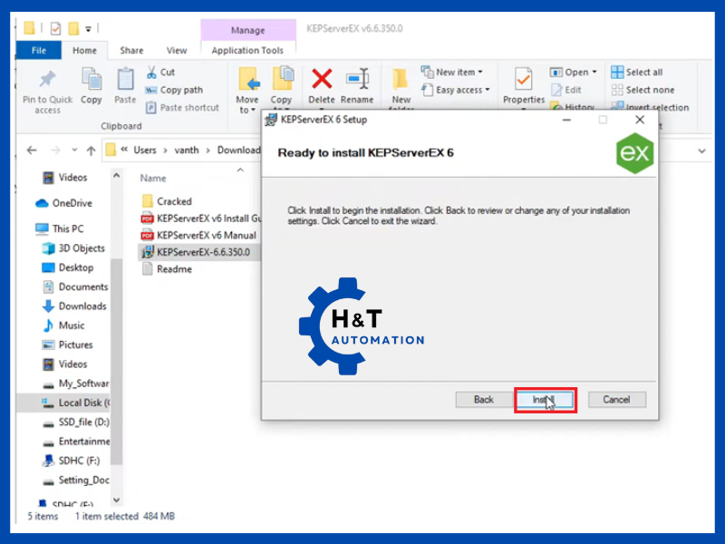
Task: Click the Paste icon in the ribbon
Action: click(125, 82)
